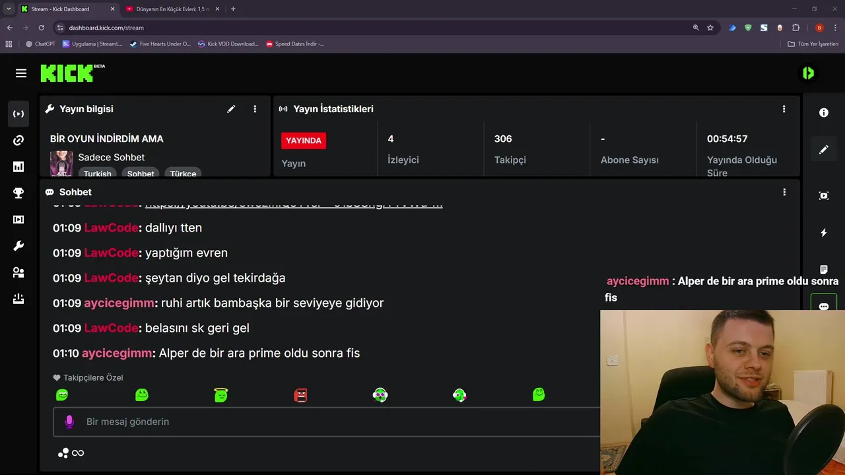This screenshot has width=845, height=475.
Task: Click the dots and infinity icon below message box
Action: point(71,453)
